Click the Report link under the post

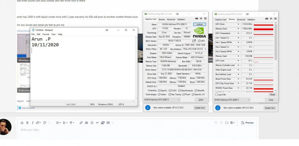pos(20,101)
